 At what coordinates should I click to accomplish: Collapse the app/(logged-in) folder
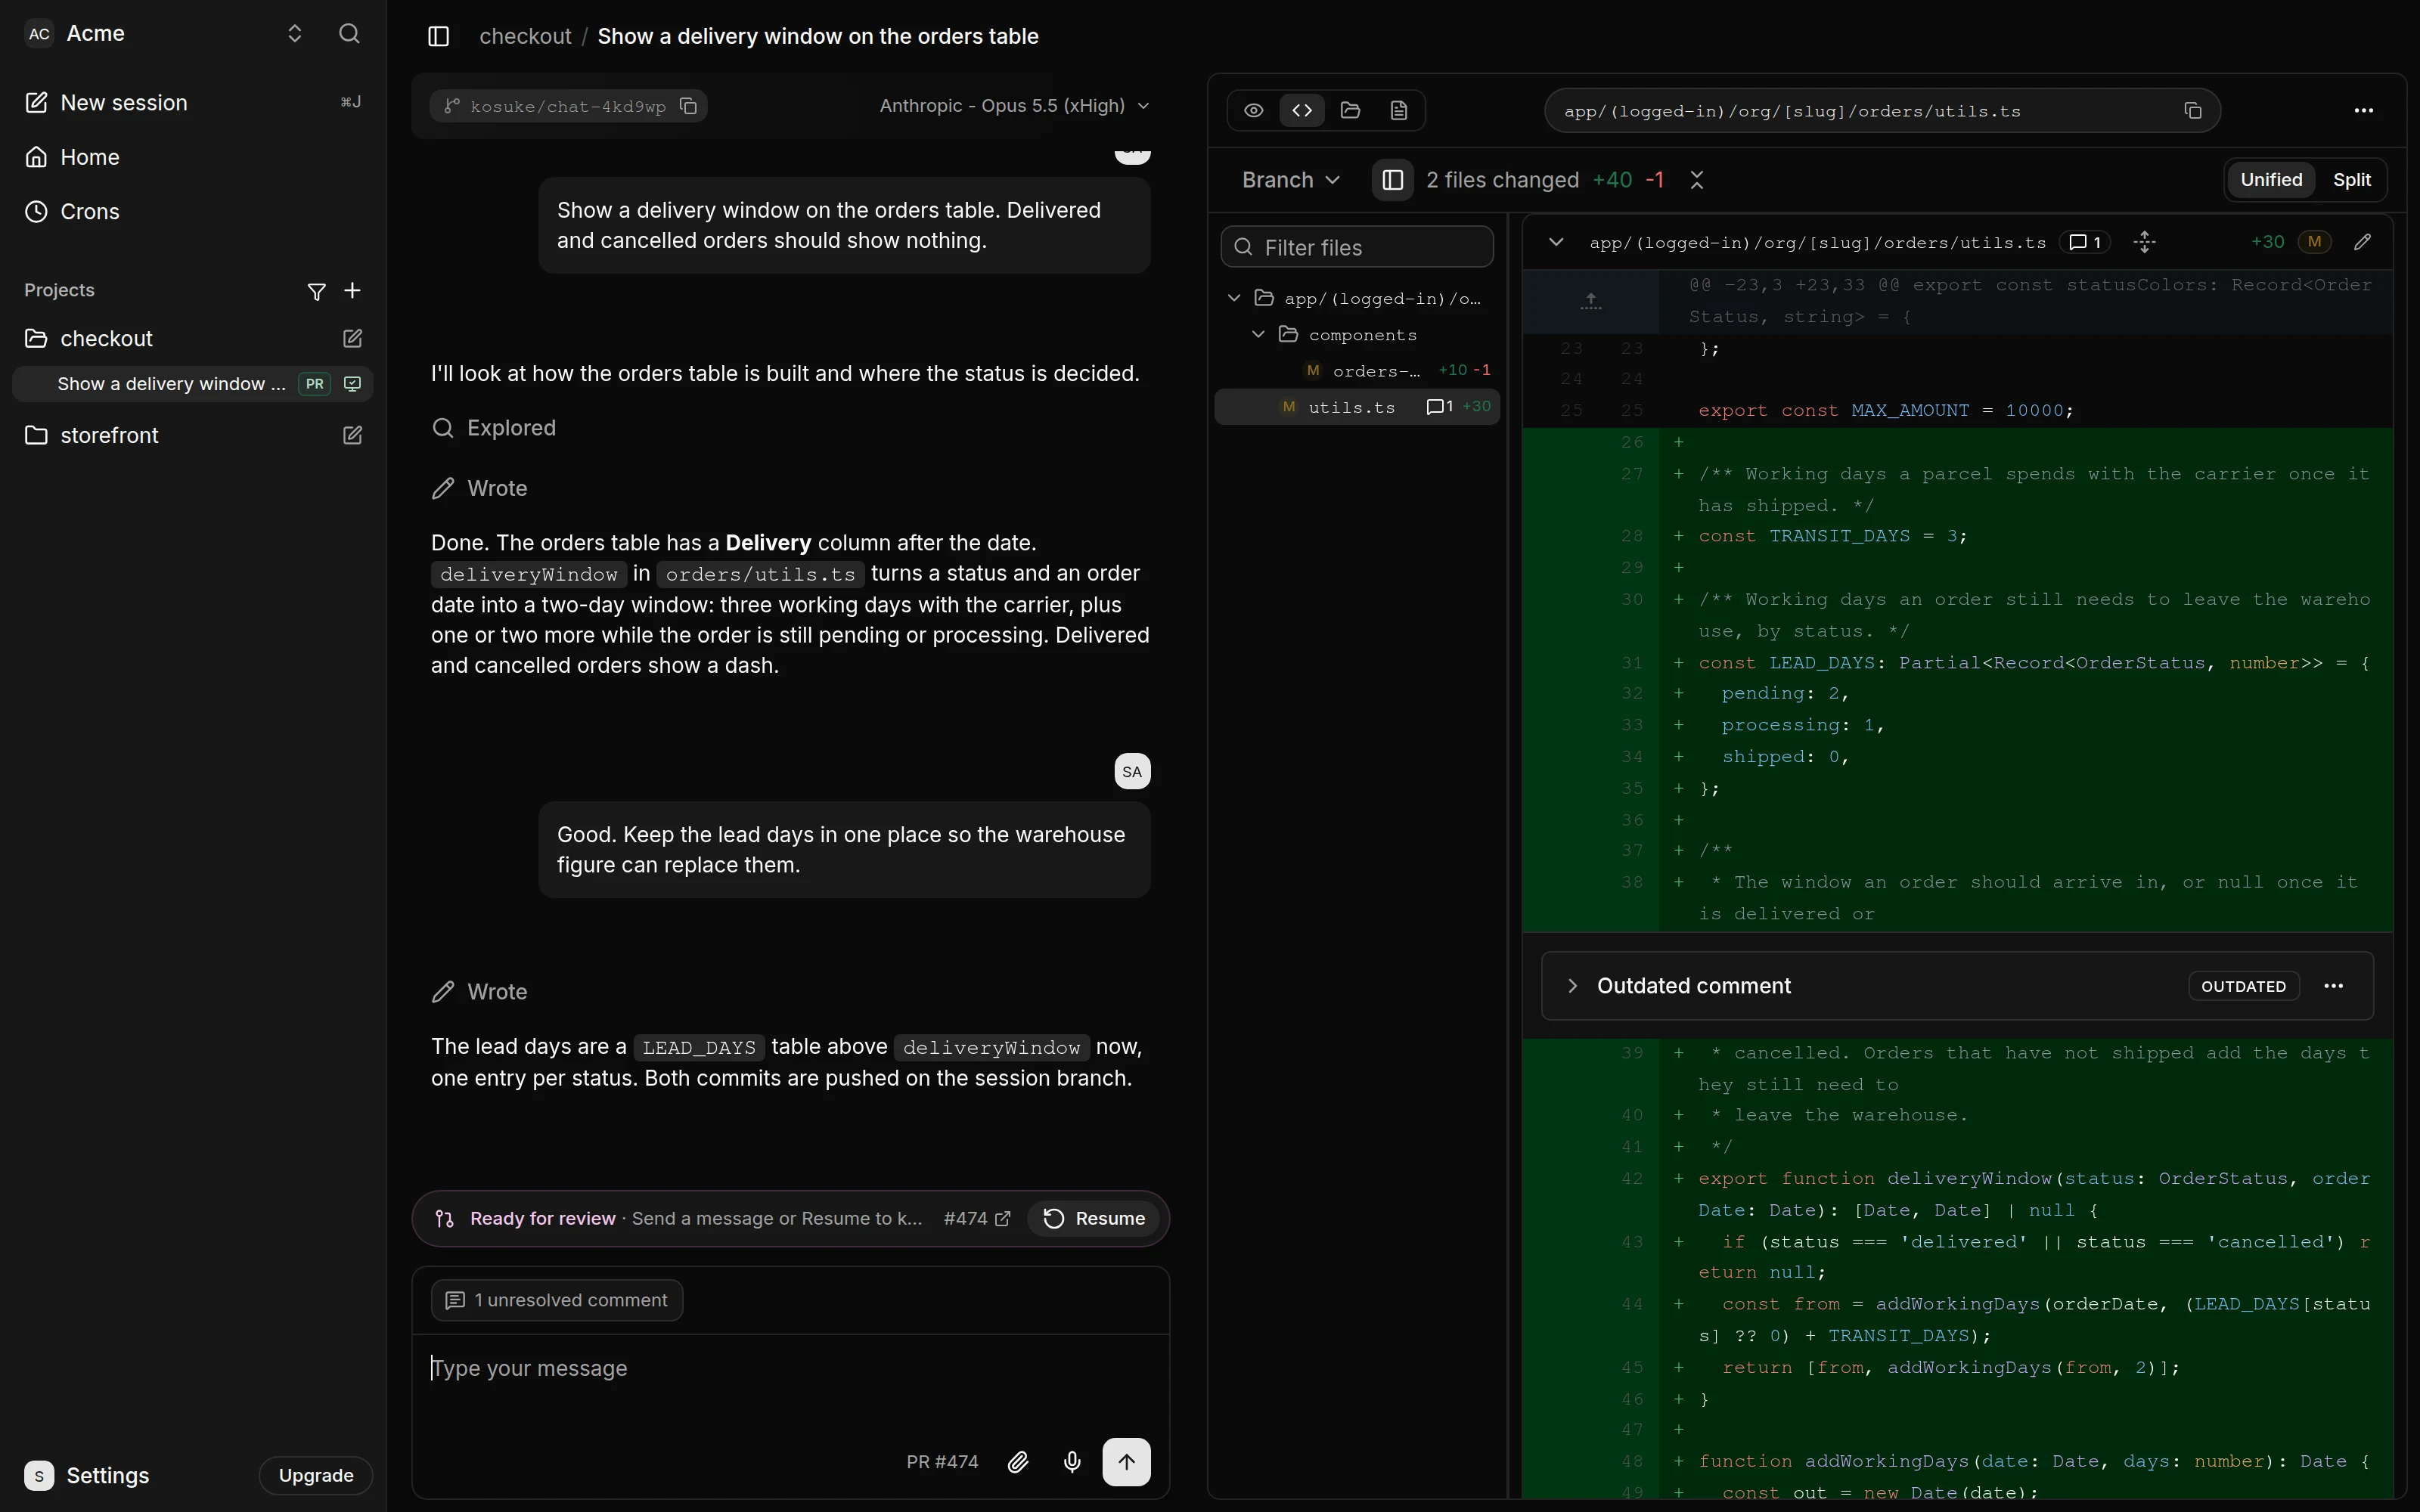(x=1234, y=299)
